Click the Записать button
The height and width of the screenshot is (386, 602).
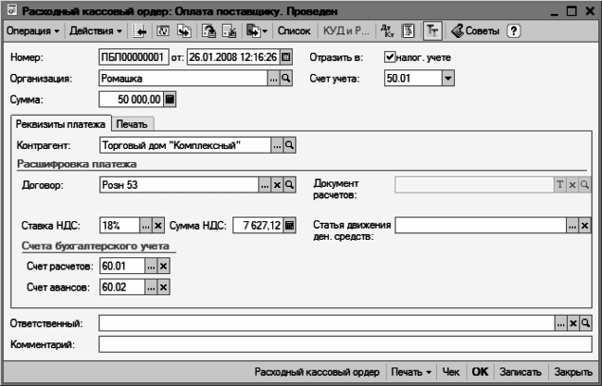pyautogui.click(x=520, y=372)
